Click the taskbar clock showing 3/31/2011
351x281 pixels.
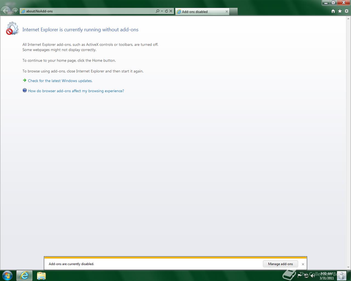(327, 276)
